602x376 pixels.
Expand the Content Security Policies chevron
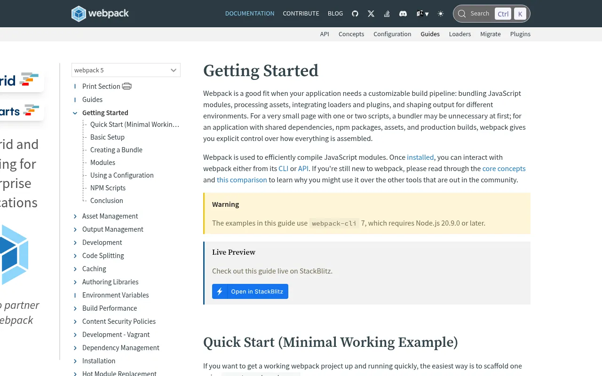tap(75, 321)
